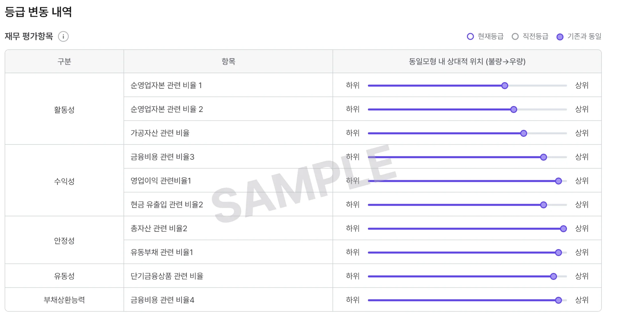Adjust the 영업이익 관련비율1 slider
Screen dimensions: 628x316
point(559,181)
